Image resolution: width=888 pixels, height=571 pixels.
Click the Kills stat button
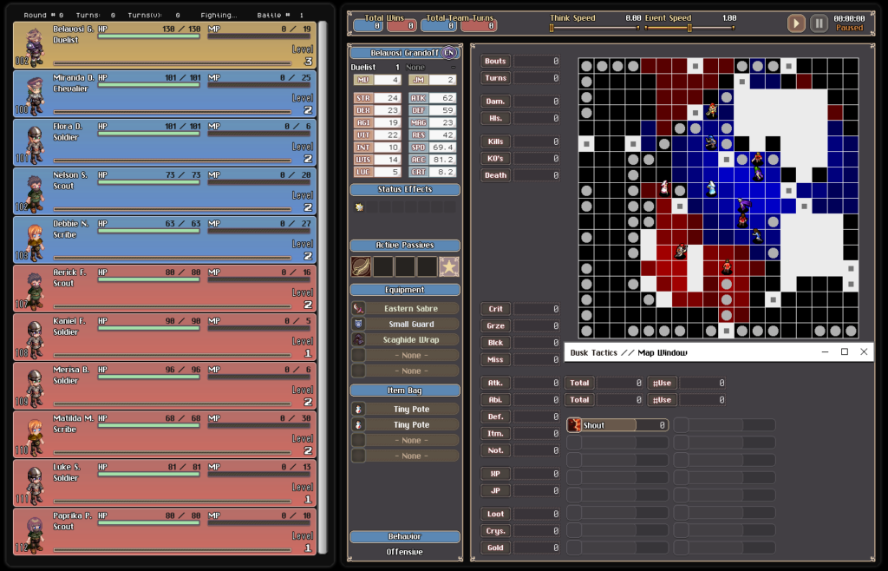pos(495,141)
